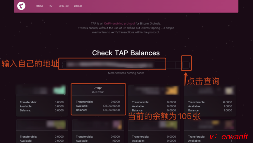Click the 105,000.0000 Balance value
The height and width of the screenshot is (143, 253).
(x=111, y=110)
